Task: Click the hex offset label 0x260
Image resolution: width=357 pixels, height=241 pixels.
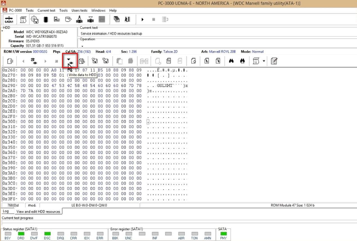Action: 10,70
